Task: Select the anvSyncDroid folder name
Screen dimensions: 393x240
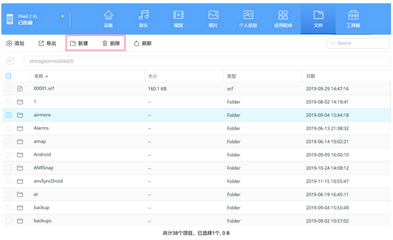Action: 48,181
